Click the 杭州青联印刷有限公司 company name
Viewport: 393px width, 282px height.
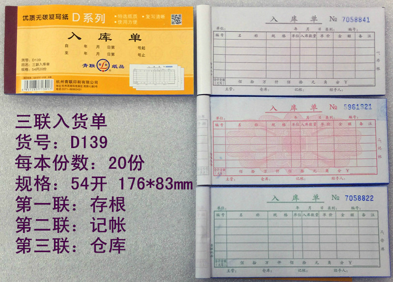77,82
